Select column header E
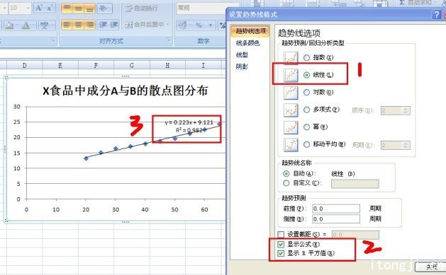The image size is (446, 275). coord(60,66)
